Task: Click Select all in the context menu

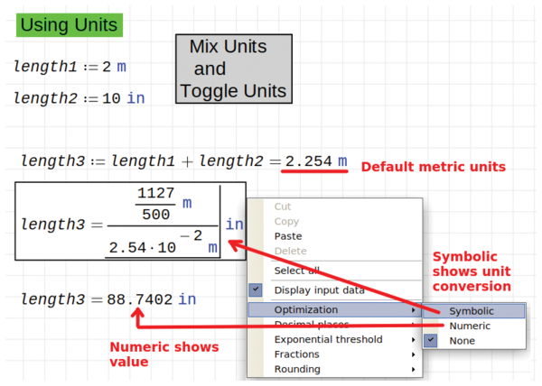Action: [296, 271]
